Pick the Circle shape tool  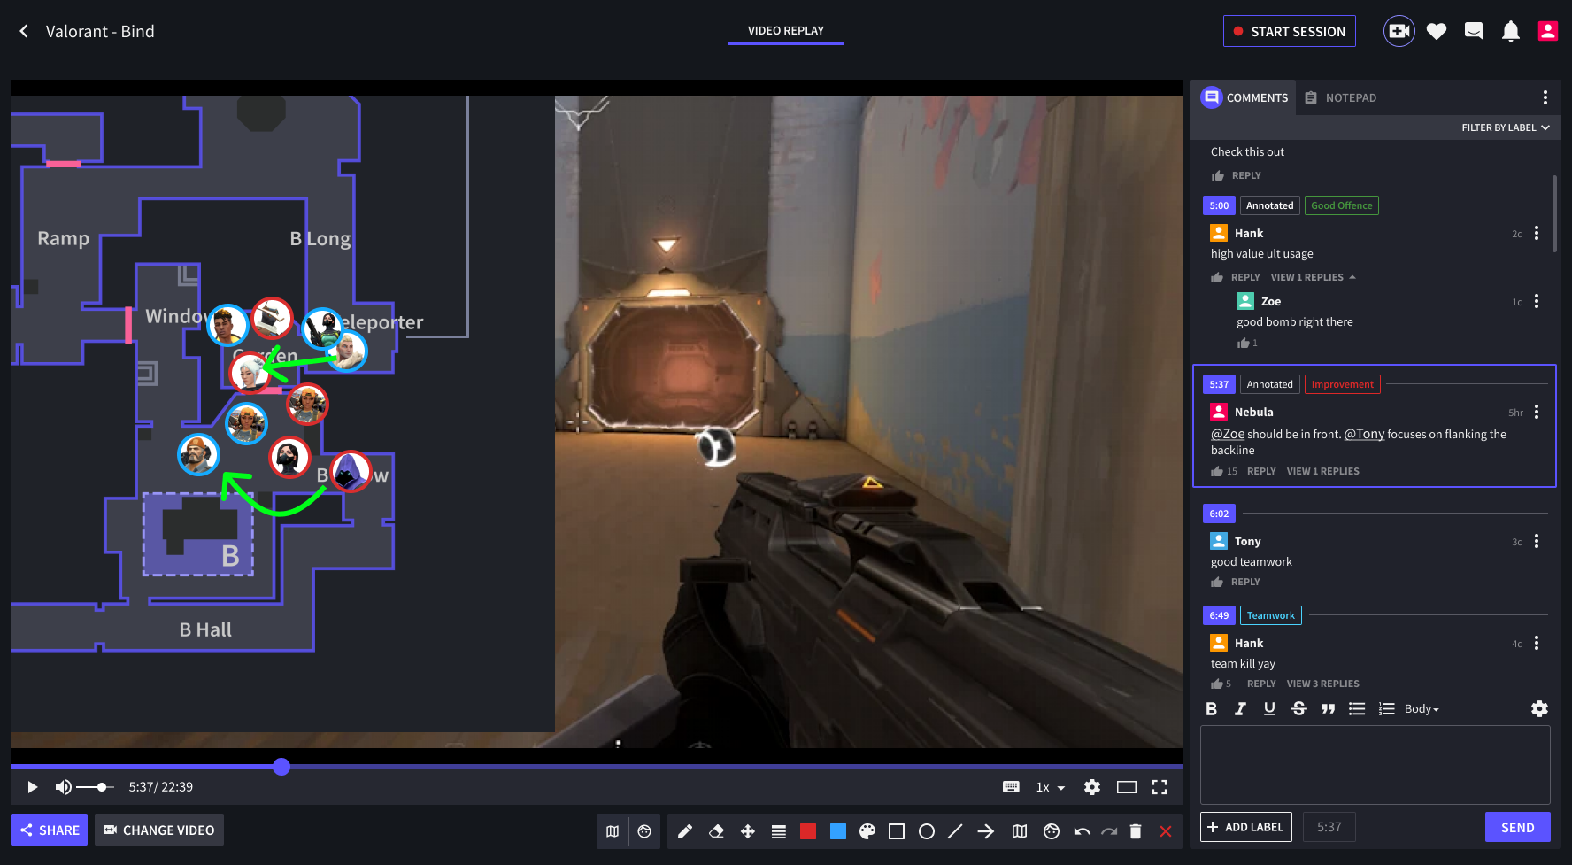pos(927,831)
